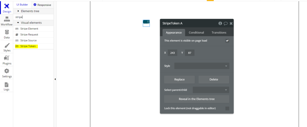The image size is (307, 127).
Task: Switch to the Transitions tab
Action: (219, 33)
